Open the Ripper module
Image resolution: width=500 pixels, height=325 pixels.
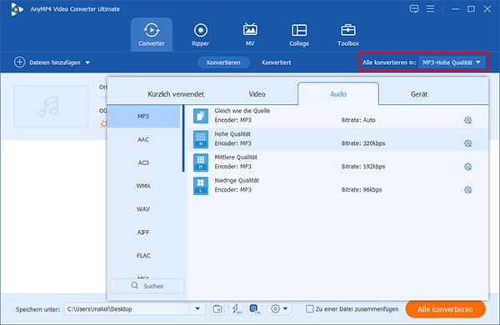pyautogui.click(x=201, y=34)
